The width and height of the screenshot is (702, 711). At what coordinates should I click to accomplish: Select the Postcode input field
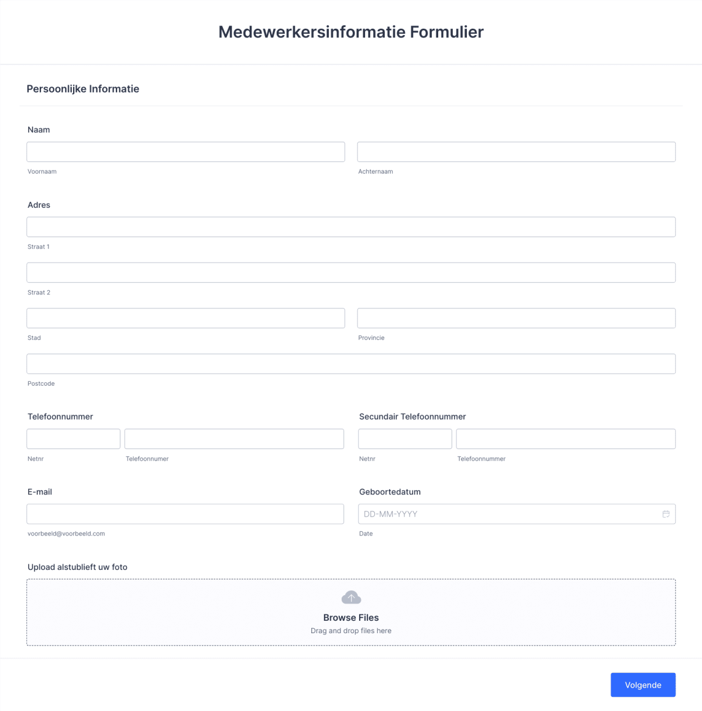point(351,363)
